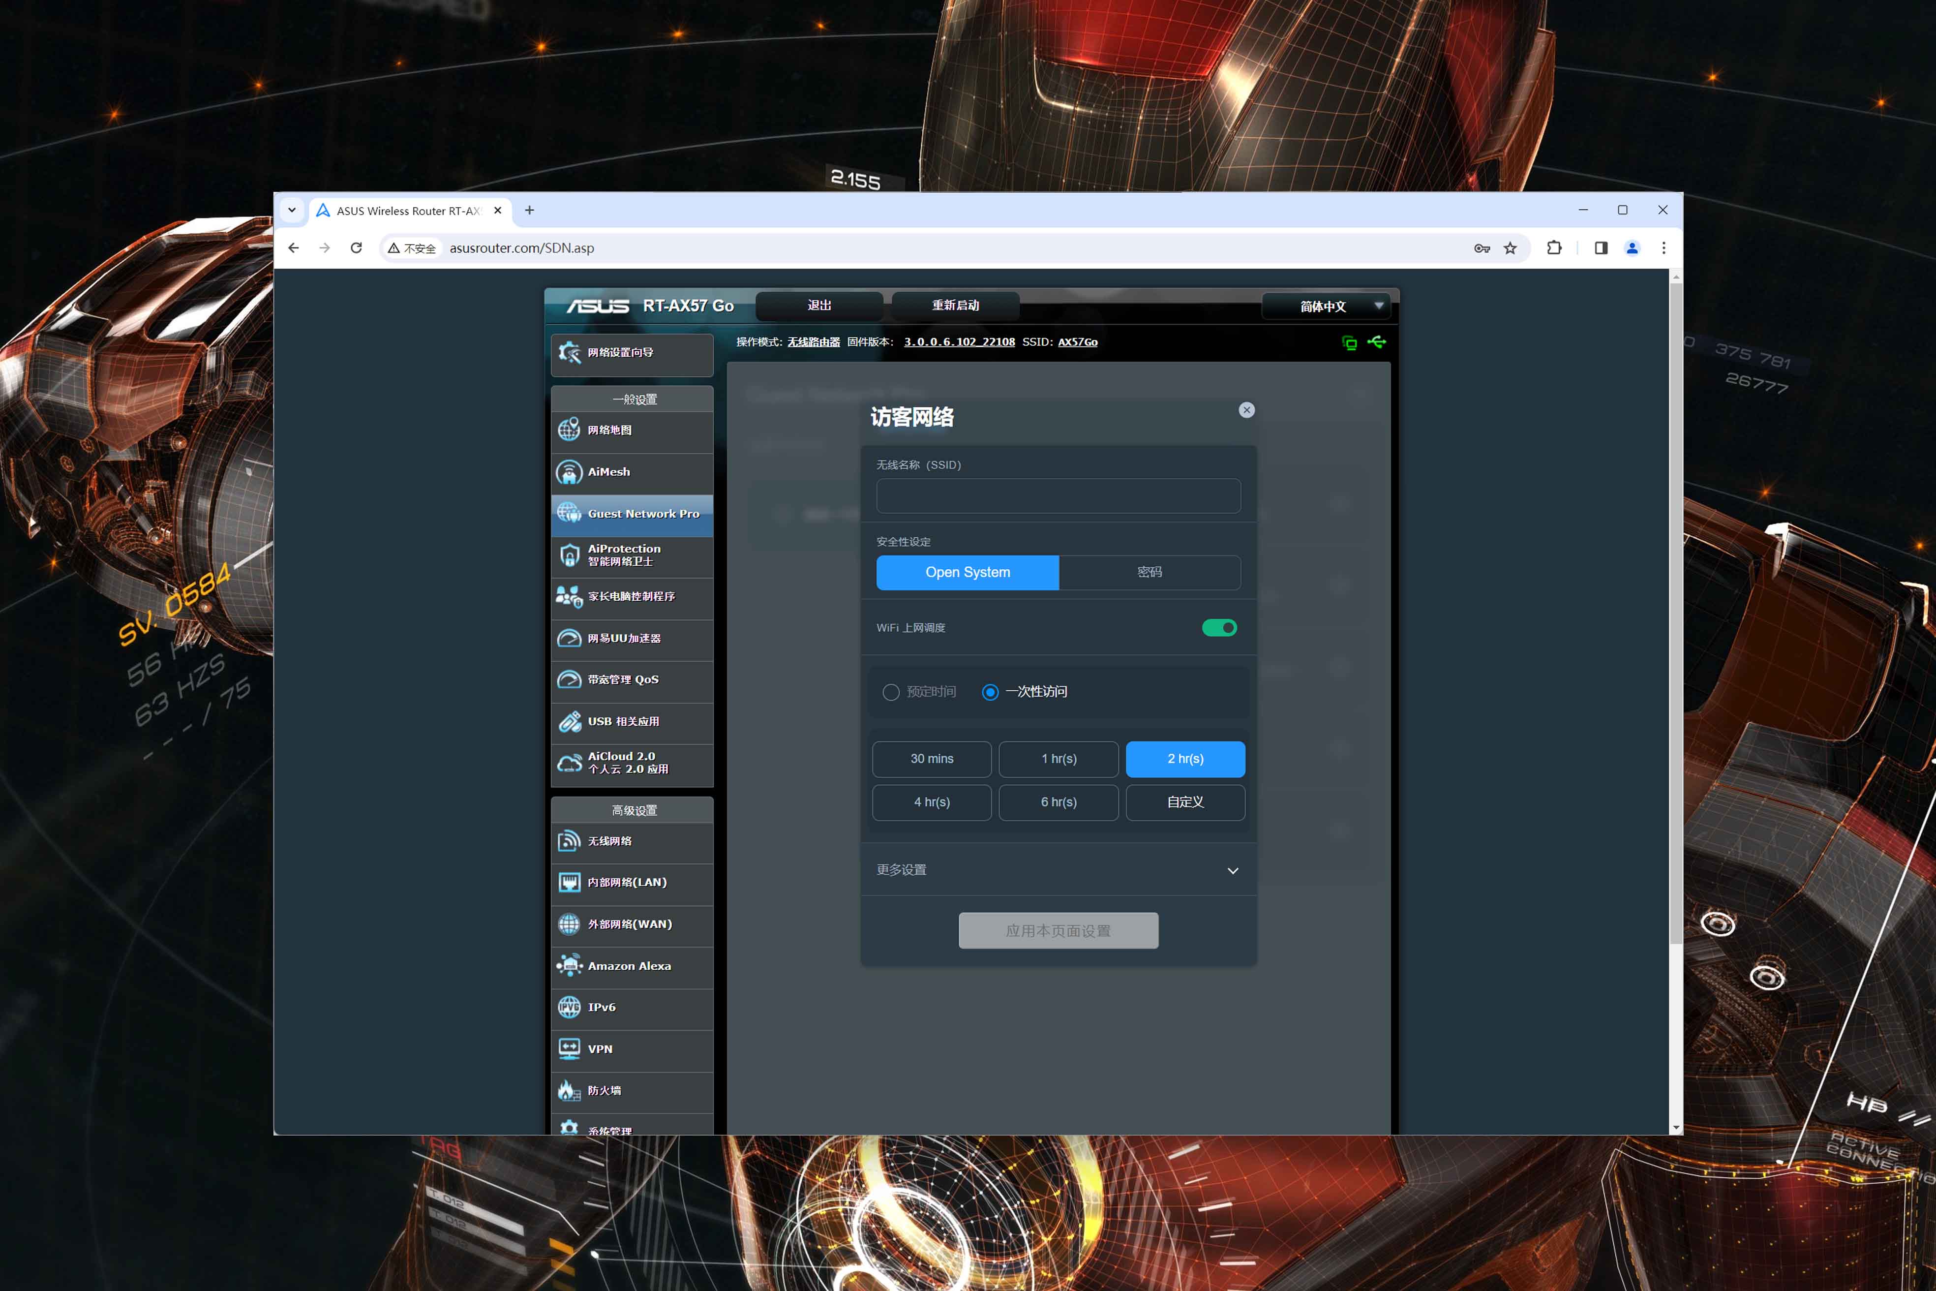Open a new browser tab
Screen dimensions: 1936x1291
[529, 211]
